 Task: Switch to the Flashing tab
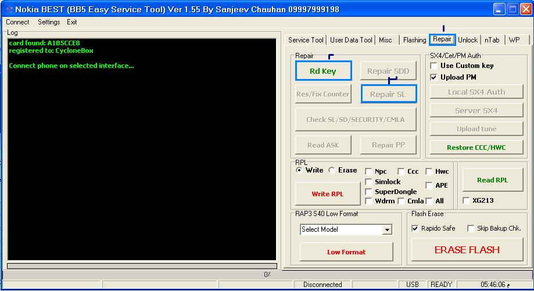[414, 40]
